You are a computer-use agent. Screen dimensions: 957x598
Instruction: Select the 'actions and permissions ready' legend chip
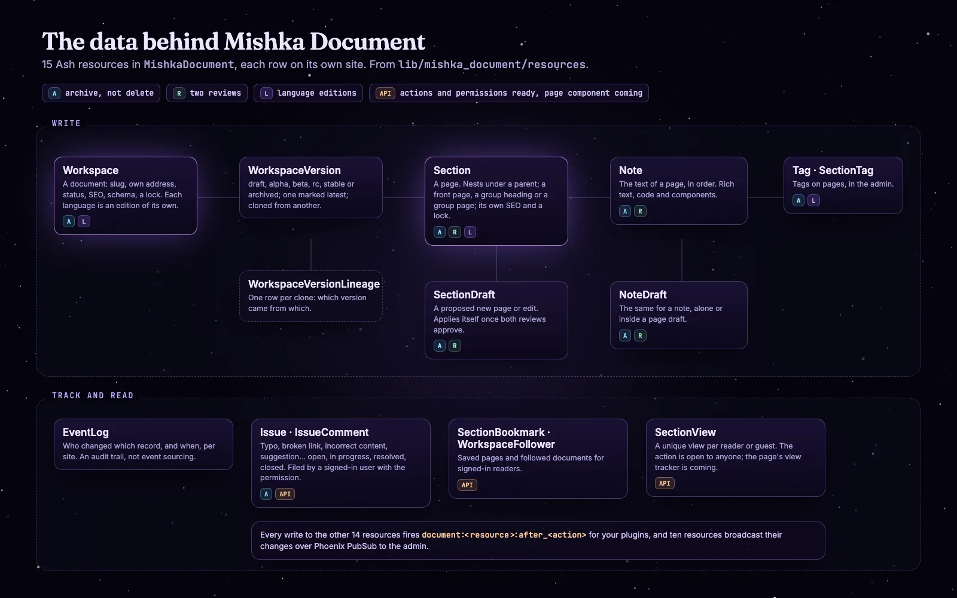pos(509,93)
